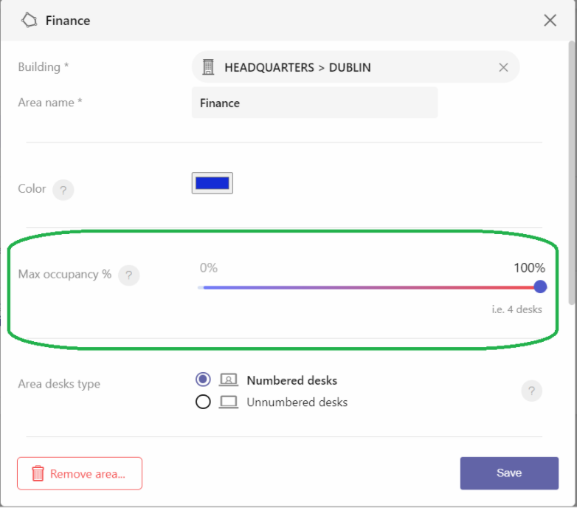Click the Unnumbered desks laptop icon
The height and width of the screenshot is (508, 577).
tap(229, 402)
